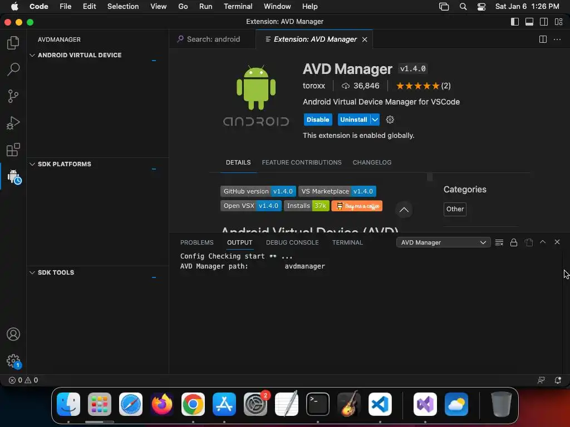Open Customize Layout options
This screenshot has width=570, height=427.
559,22
